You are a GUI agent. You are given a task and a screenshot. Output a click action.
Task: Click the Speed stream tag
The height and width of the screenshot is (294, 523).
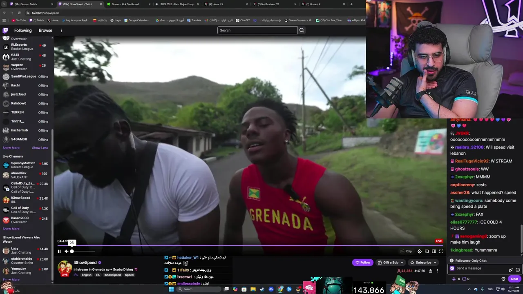pyautogui.click(x=129, y=275)
